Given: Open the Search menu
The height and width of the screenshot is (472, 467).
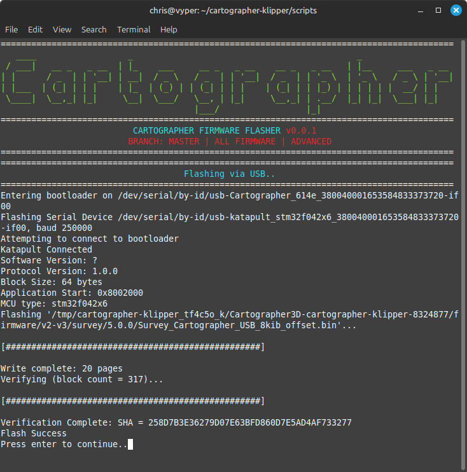Looking at the screenshot, I should (x=94, y=30).
